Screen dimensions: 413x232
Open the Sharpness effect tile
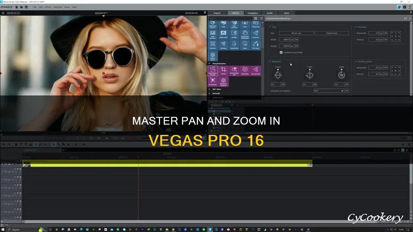[x=223, y=45]
